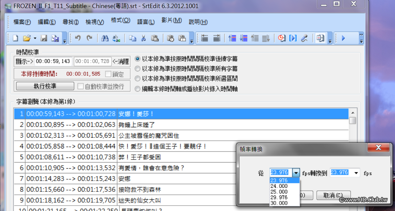Viewport: 395px width, 211px height.
Task: Open a subtitle file from the toolbar
Action: click(27, 38)
